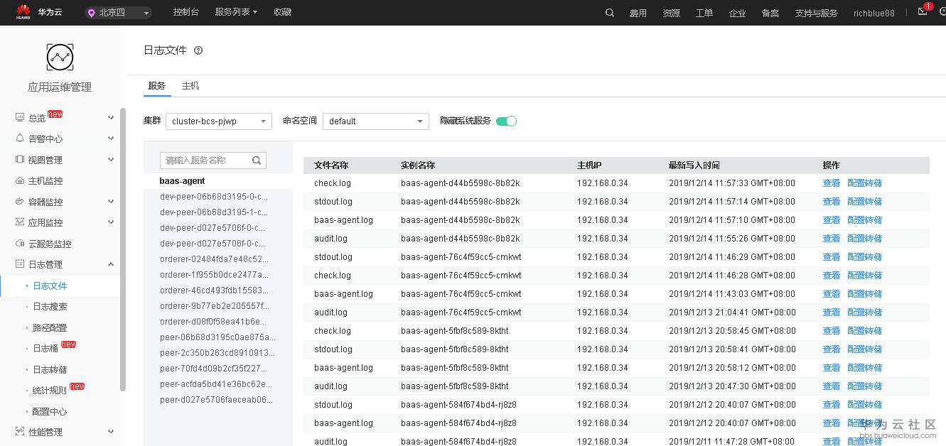
Task: Open 支持与服务 top menu
Action: 816,13
